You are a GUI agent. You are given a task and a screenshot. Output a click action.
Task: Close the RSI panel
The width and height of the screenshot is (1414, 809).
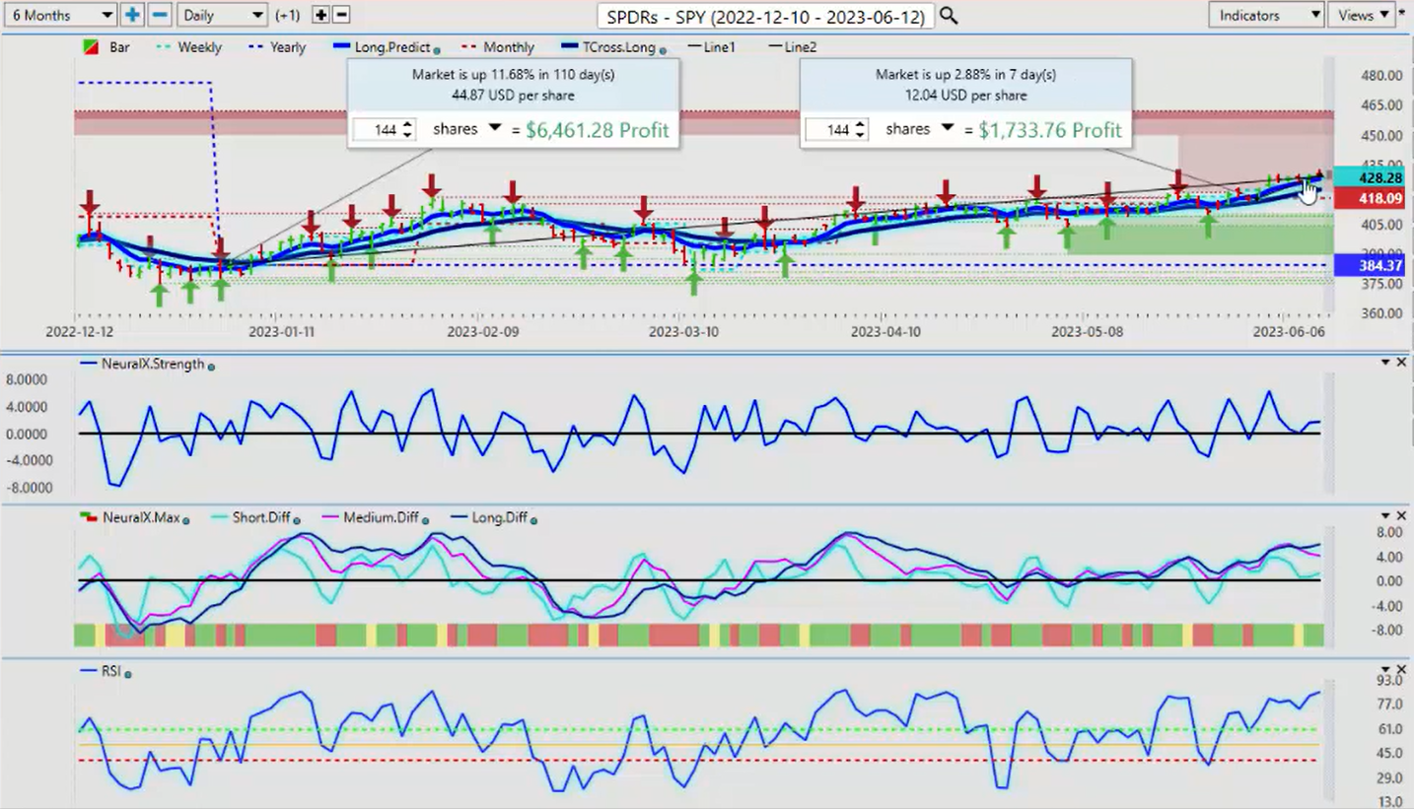[x=1401, y=669]
